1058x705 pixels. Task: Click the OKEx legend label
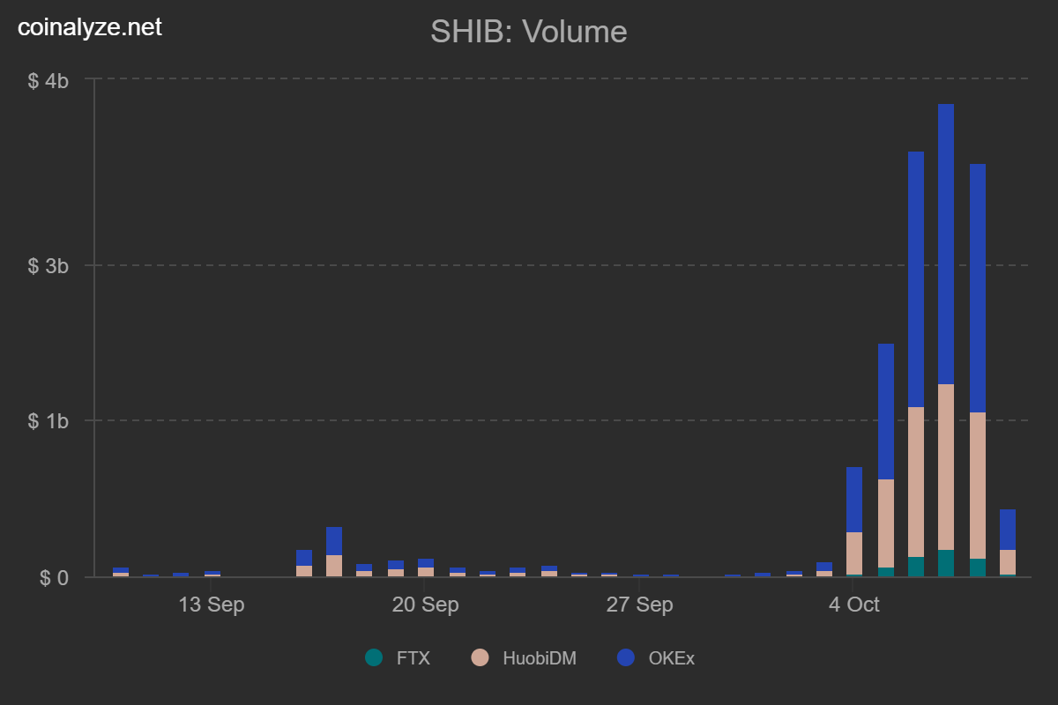[x=672, y=657]
